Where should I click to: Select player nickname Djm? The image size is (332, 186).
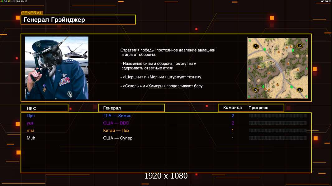(31, 116)
